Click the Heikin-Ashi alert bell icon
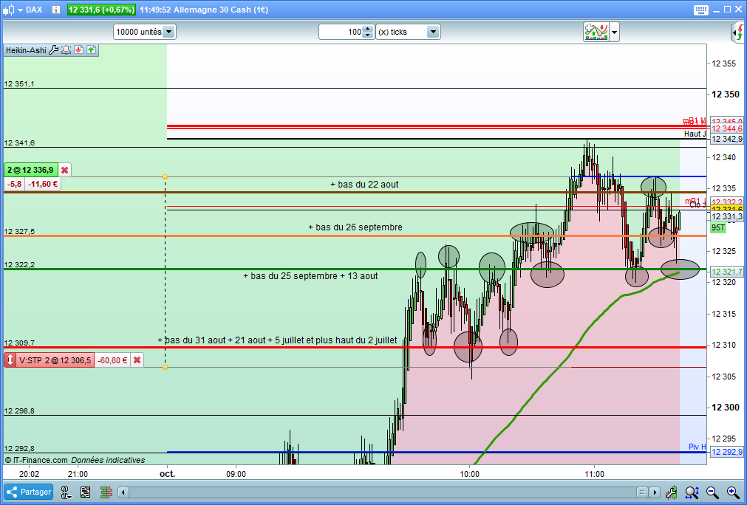This screenshot has width=747, height=505. (x=66, y=50)
